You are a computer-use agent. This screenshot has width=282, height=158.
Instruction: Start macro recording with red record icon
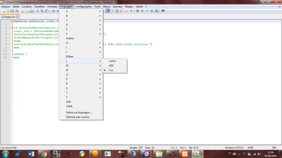tap(138, 11)
